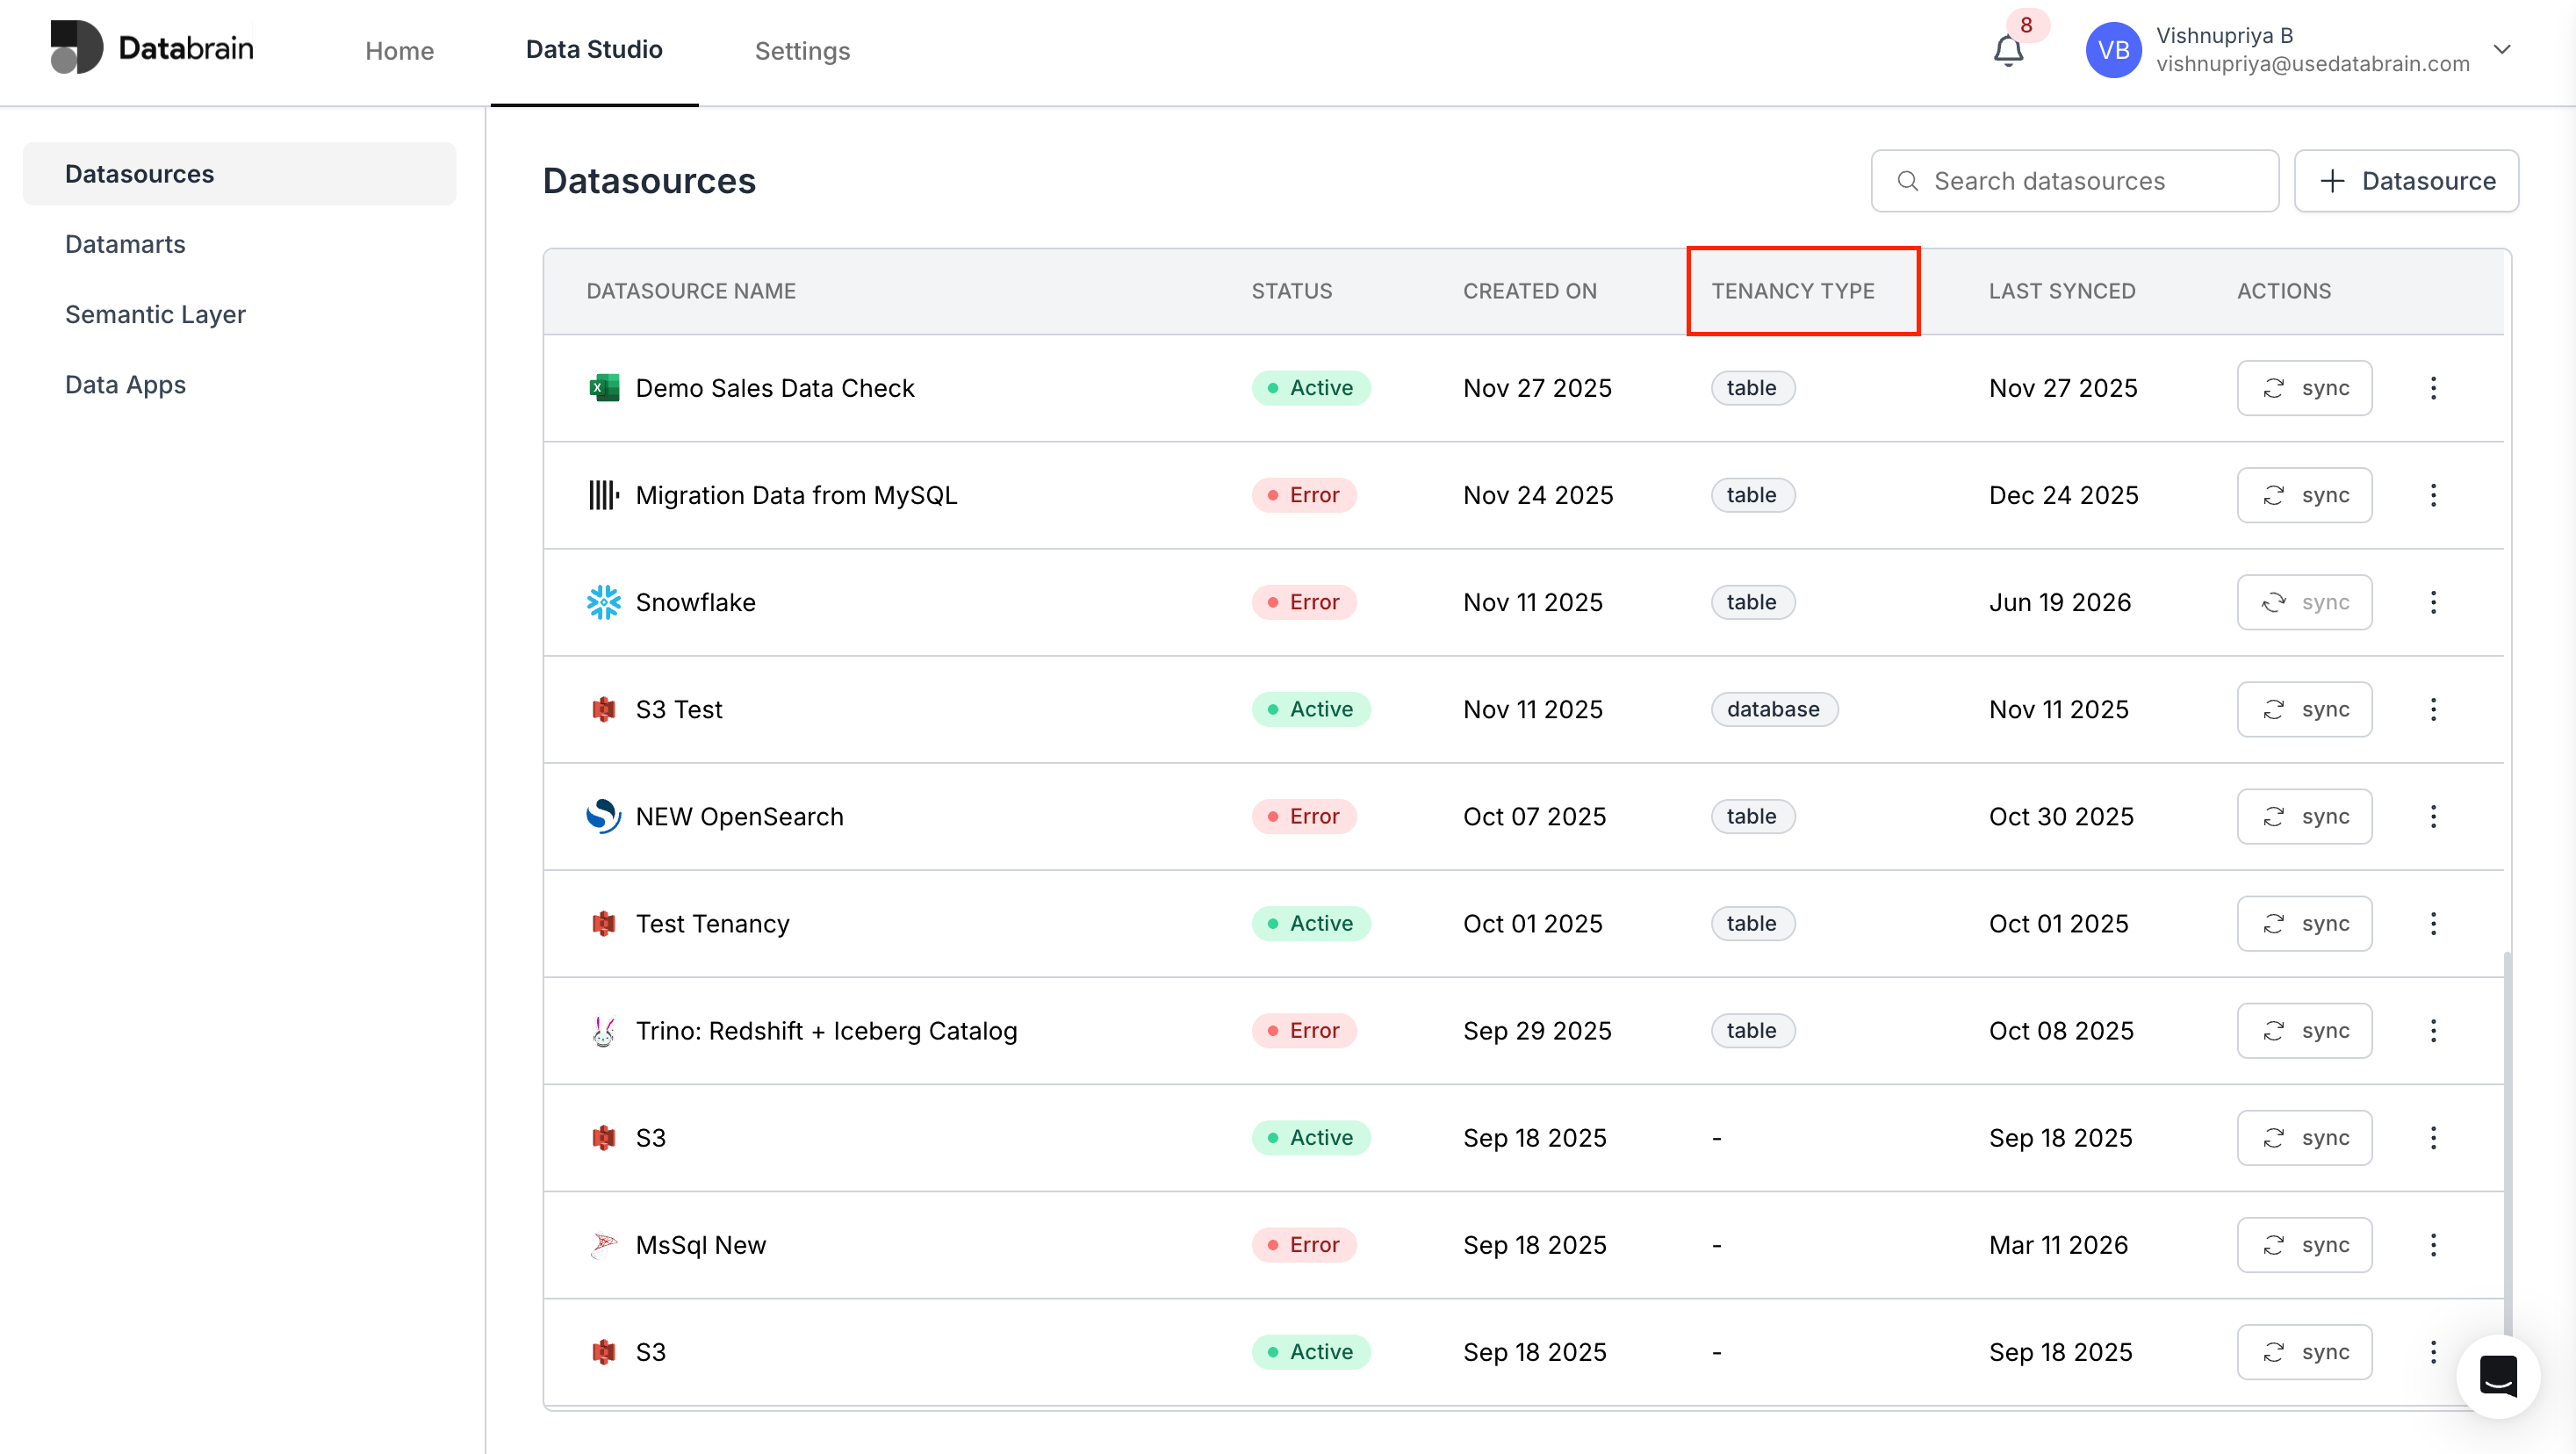Click the Created On column header

click(x=1529, y=291)
